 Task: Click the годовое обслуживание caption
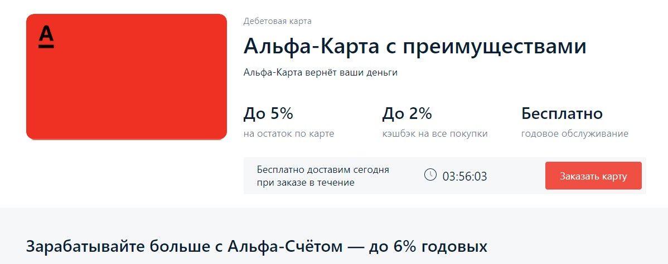point(574,134)
